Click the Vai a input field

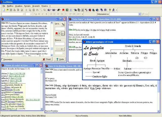[x=60, y=29]
